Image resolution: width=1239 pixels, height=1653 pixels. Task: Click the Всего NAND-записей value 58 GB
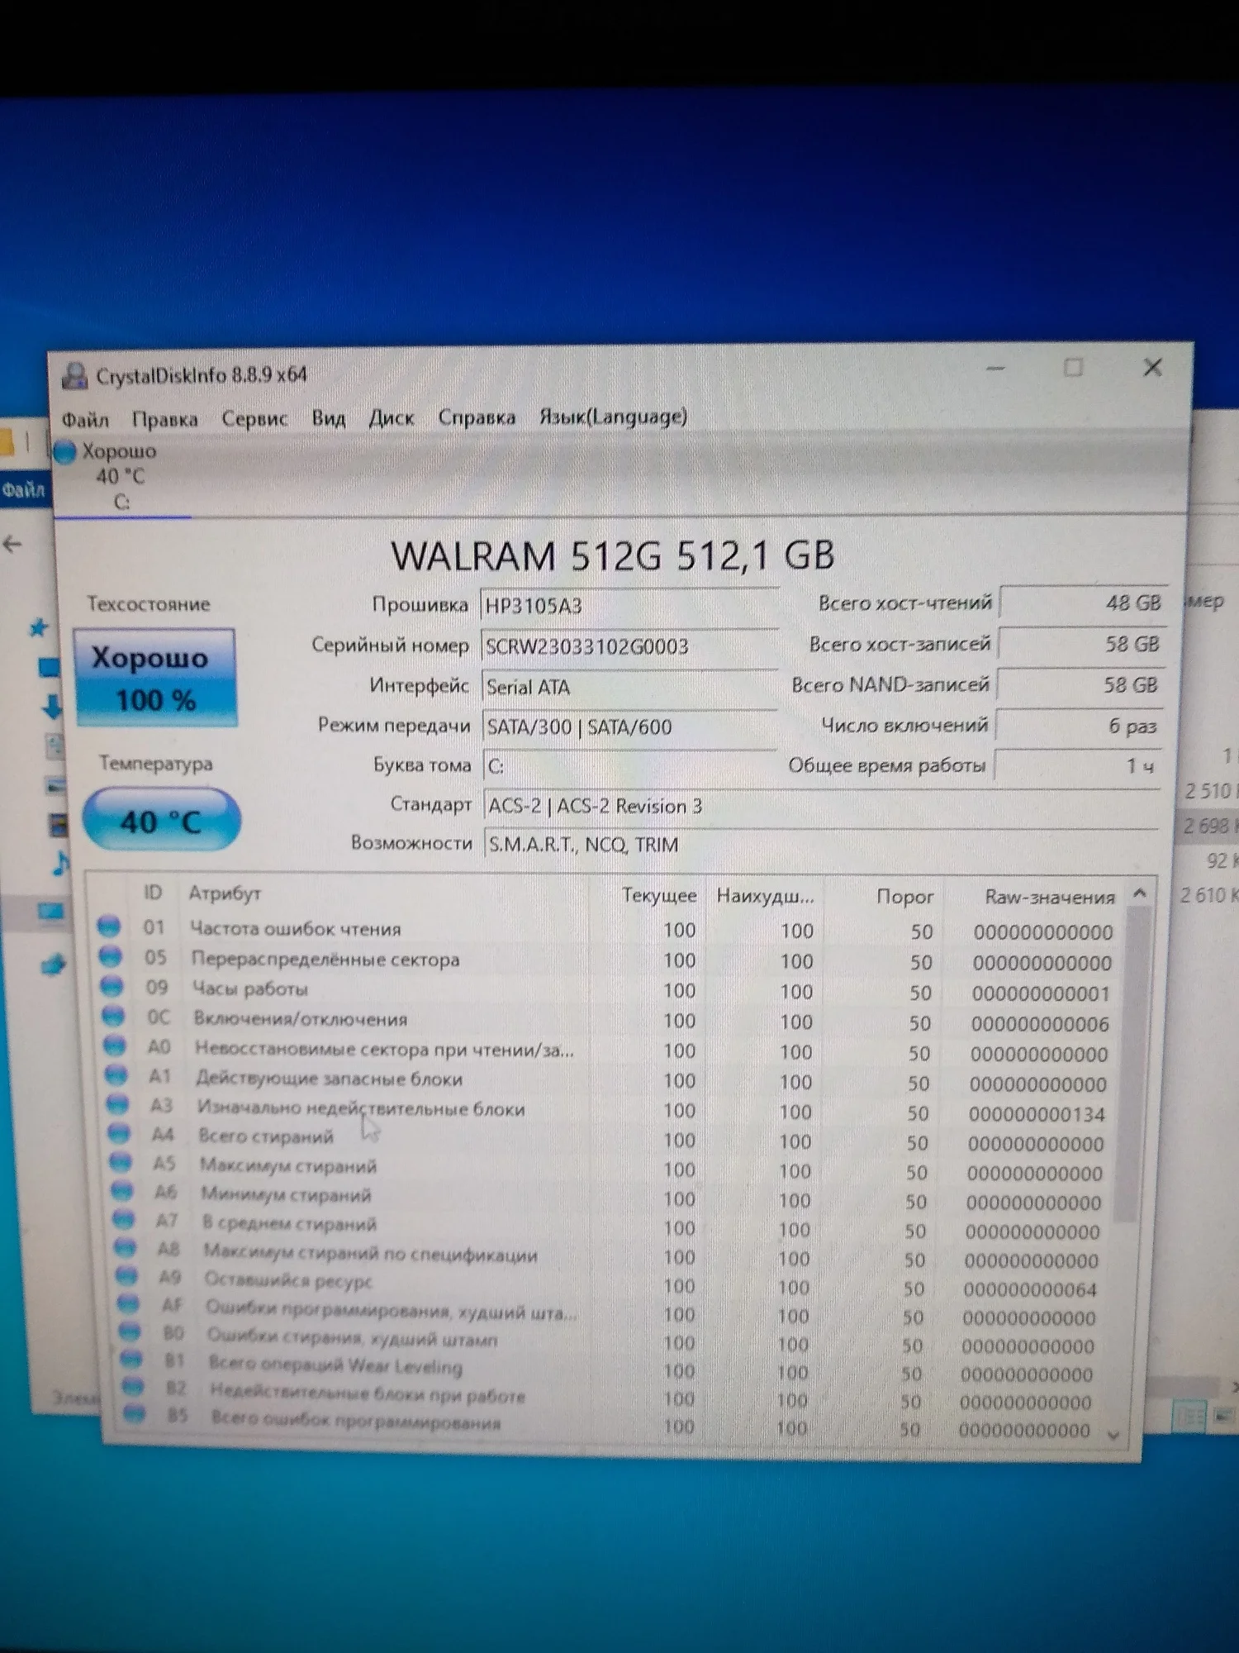tap(1080, 684)
